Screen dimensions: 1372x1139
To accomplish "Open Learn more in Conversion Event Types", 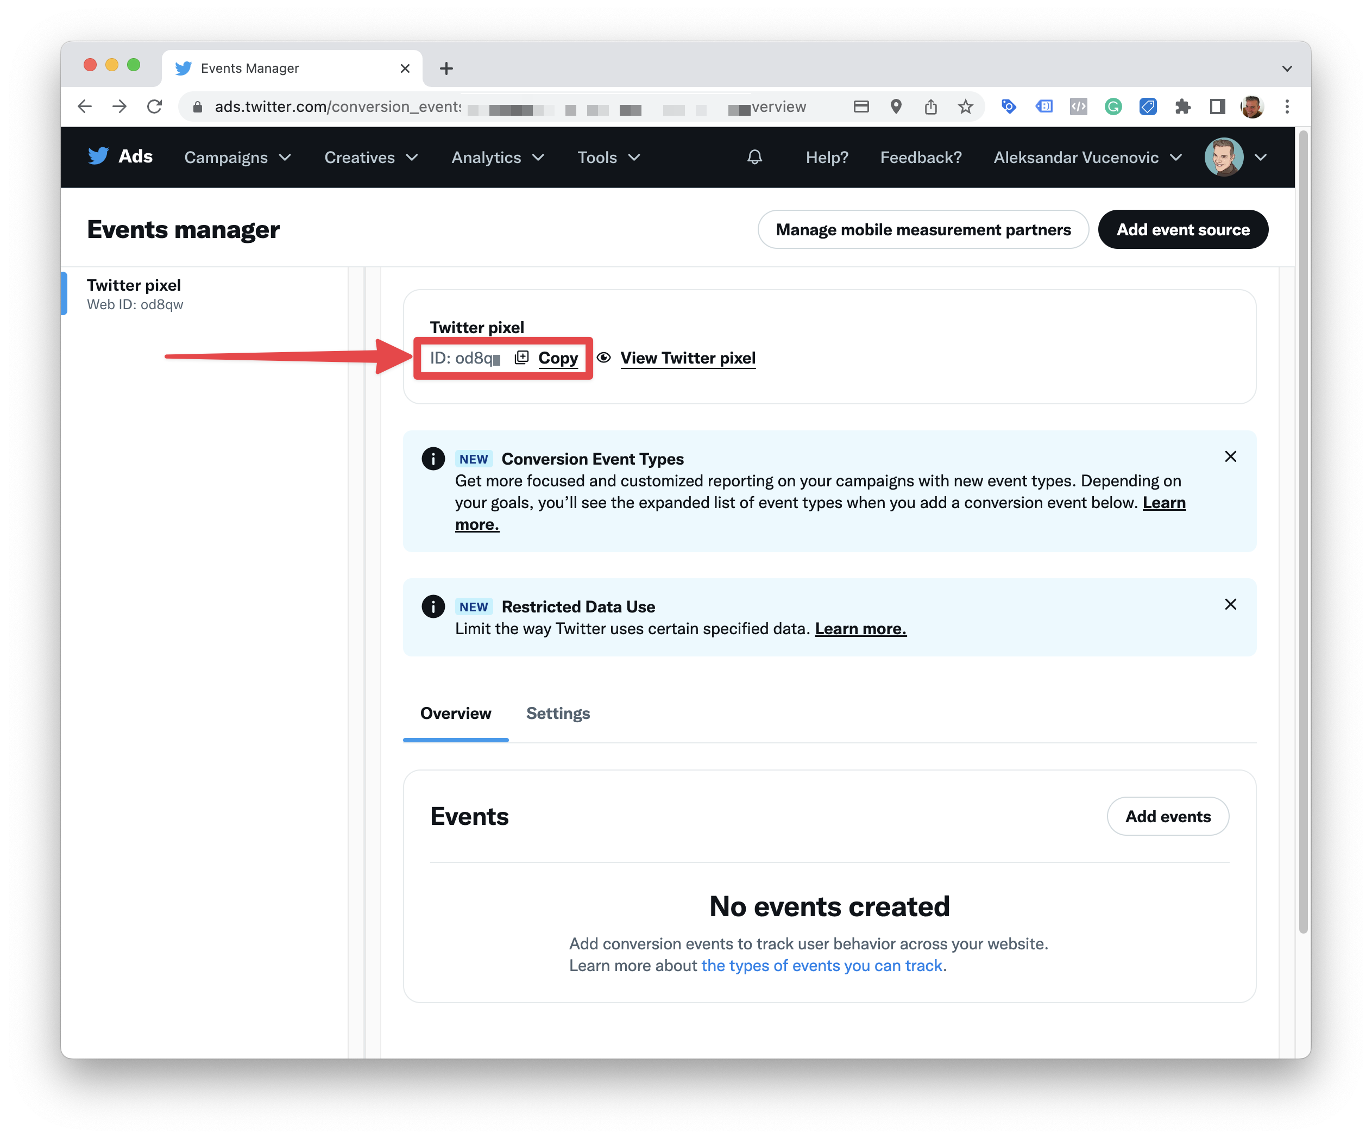I will (x=1164, y=503).
